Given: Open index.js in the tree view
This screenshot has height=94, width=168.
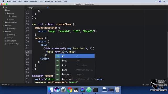Looking at the screenshot, I should [10, 38].
